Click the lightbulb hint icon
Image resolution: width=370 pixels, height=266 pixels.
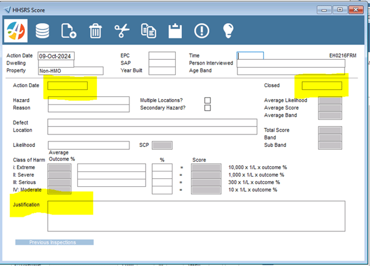click(228, 31)
